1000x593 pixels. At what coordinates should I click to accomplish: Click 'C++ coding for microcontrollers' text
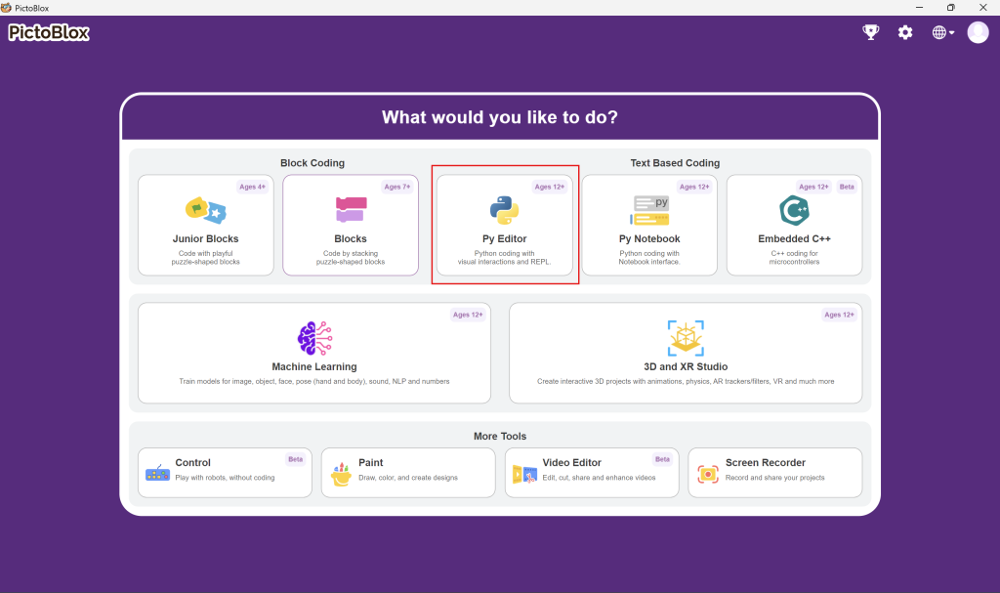(794, 258)
